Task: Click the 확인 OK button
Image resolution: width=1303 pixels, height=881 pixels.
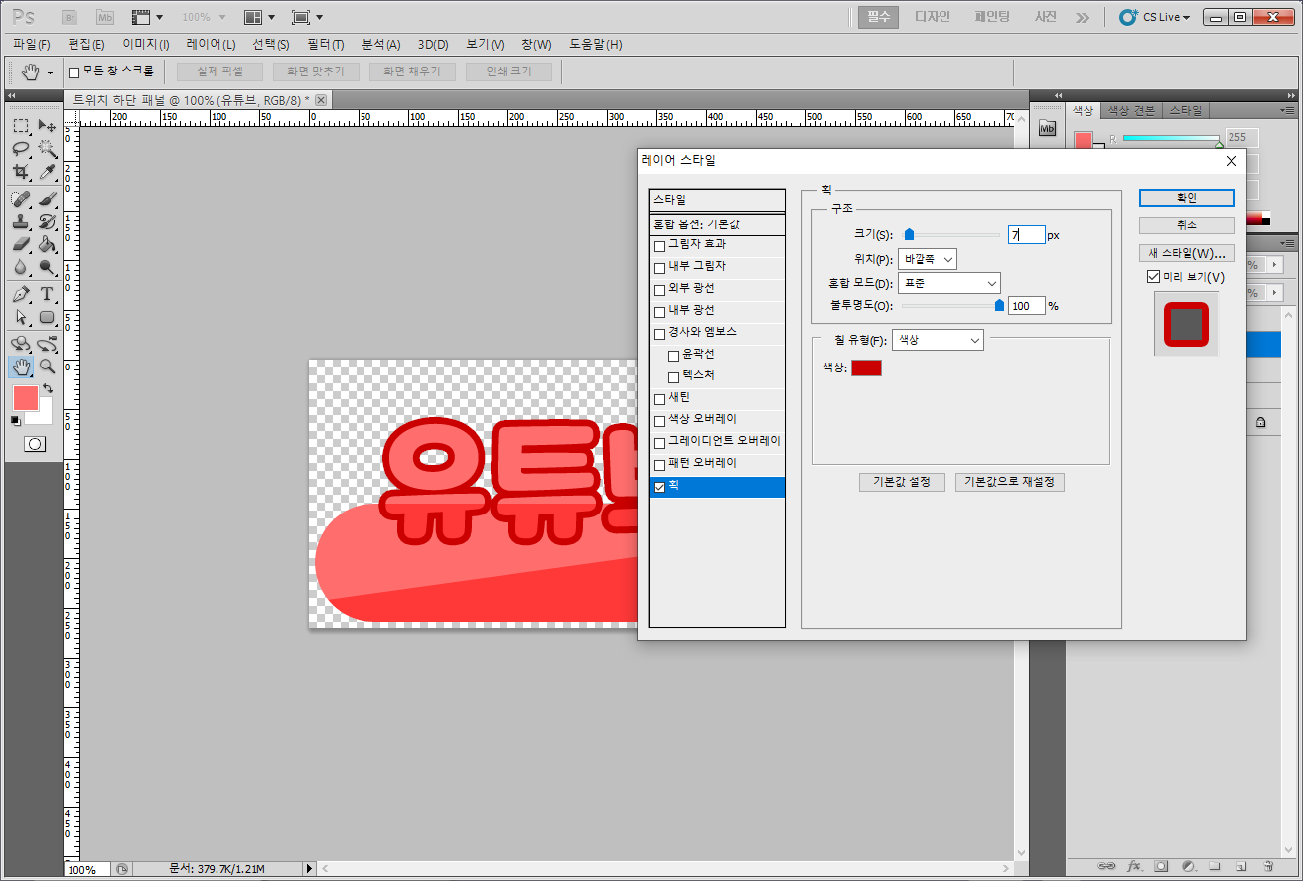Action: (1187, 198)
